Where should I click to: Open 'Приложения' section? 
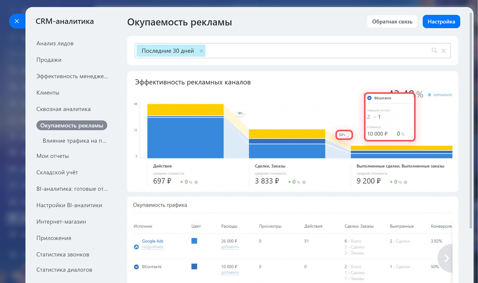54,238
